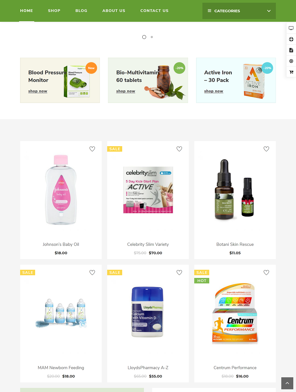Image resolution: width=296 pixels, height=392 pixels.
Task: Open the support lifebuoy icon
Action: [x=291, y=39]
